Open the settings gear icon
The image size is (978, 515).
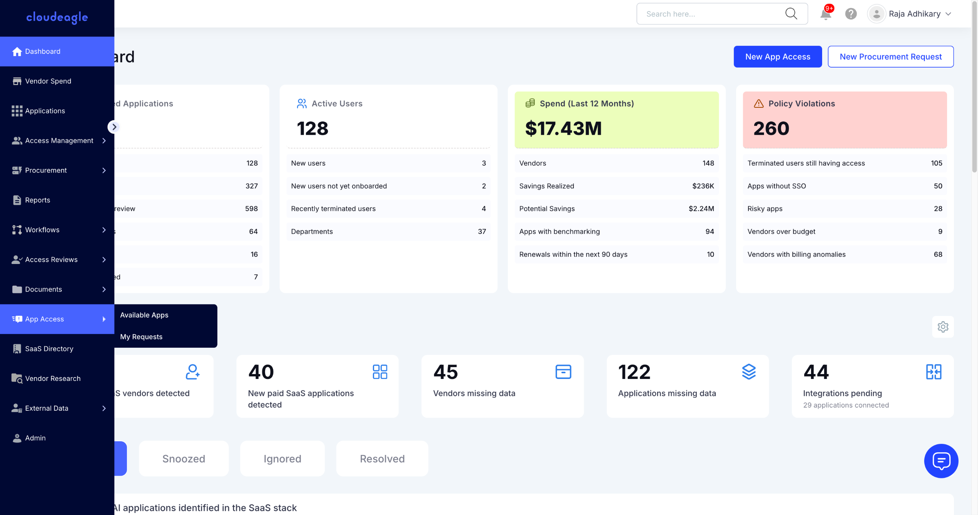pyautogui.click(x=943, y=327)
